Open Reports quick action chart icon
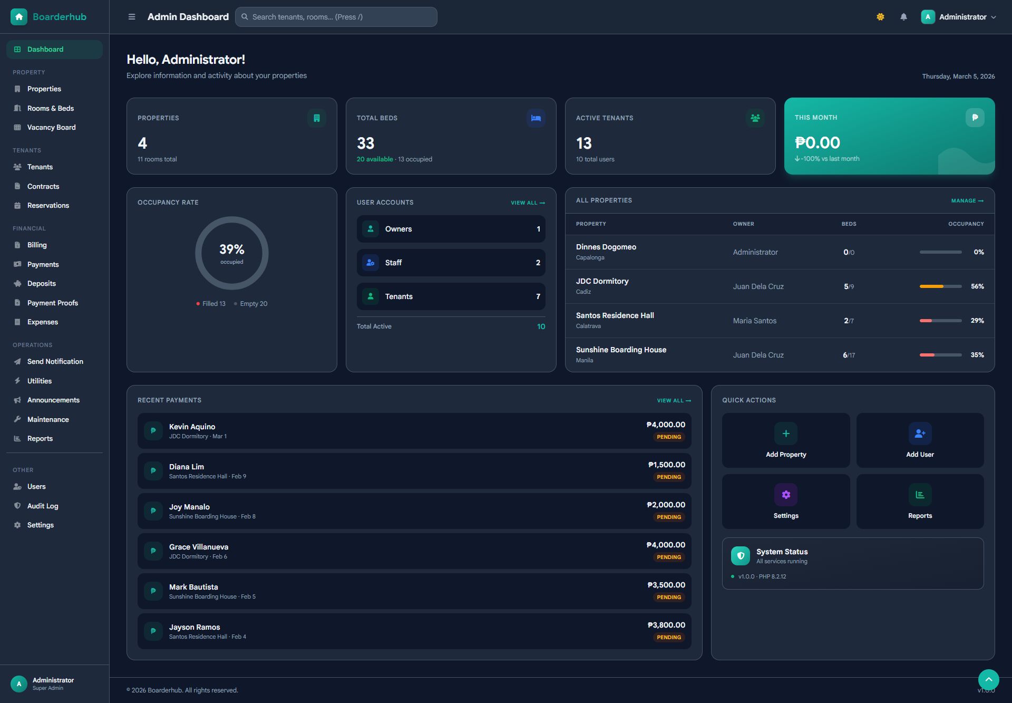Viewport: 1012px width, 703px height. click(920, 495)
